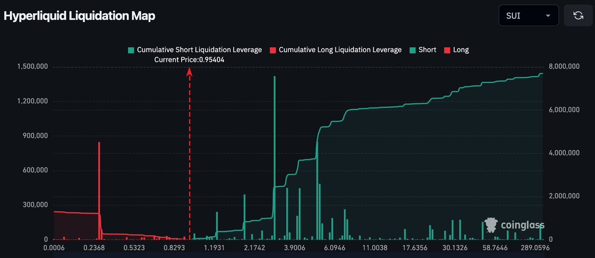This screenshot has width=595, height=258.
Task: Toggle Cumulative Short Liquidation Leverage legend
Action: click(x=195, y=50)
